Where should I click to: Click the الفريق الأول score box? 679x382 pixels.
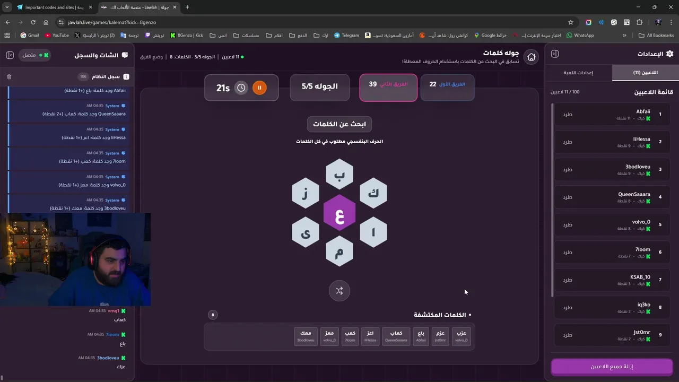[x=447, y=88]
